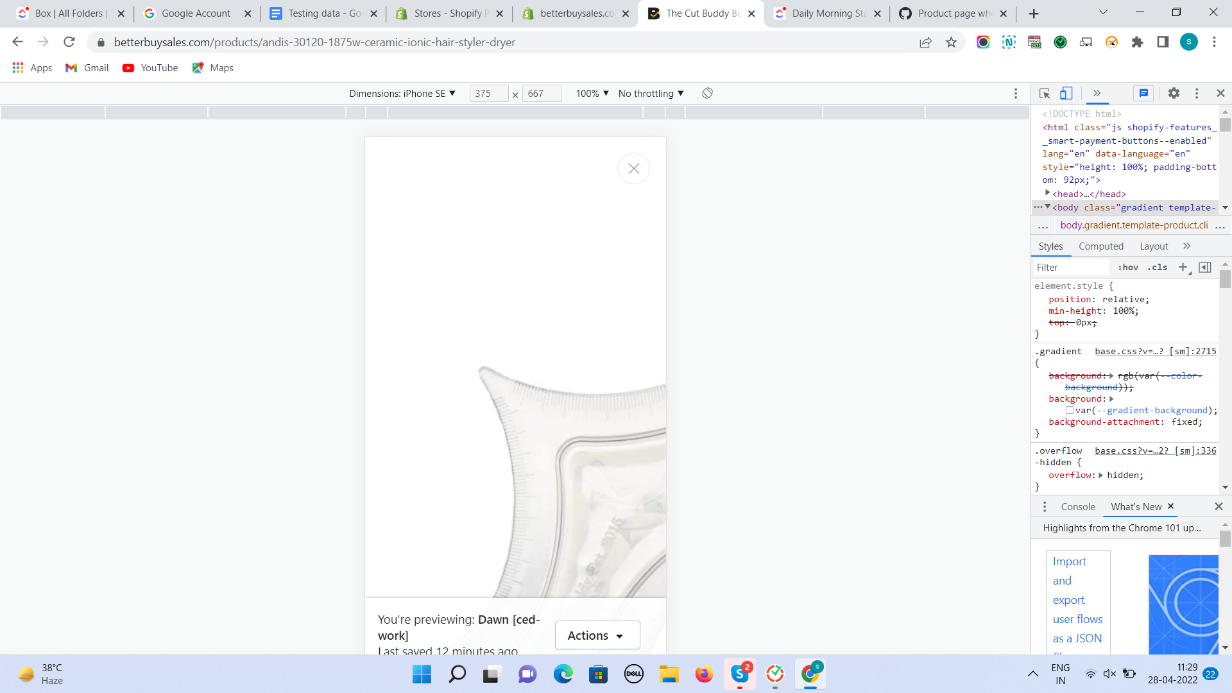The width and height of the screenshot is (1232, 693).
Task: Close the product image lightbox
Action: click(633, 169)
